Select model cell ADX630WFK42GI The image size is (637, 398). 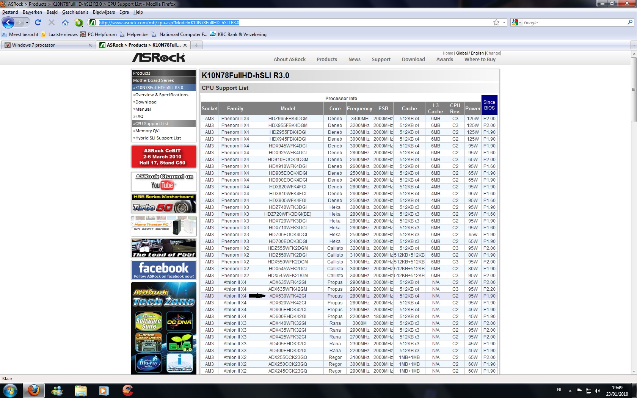coord(288,296)
